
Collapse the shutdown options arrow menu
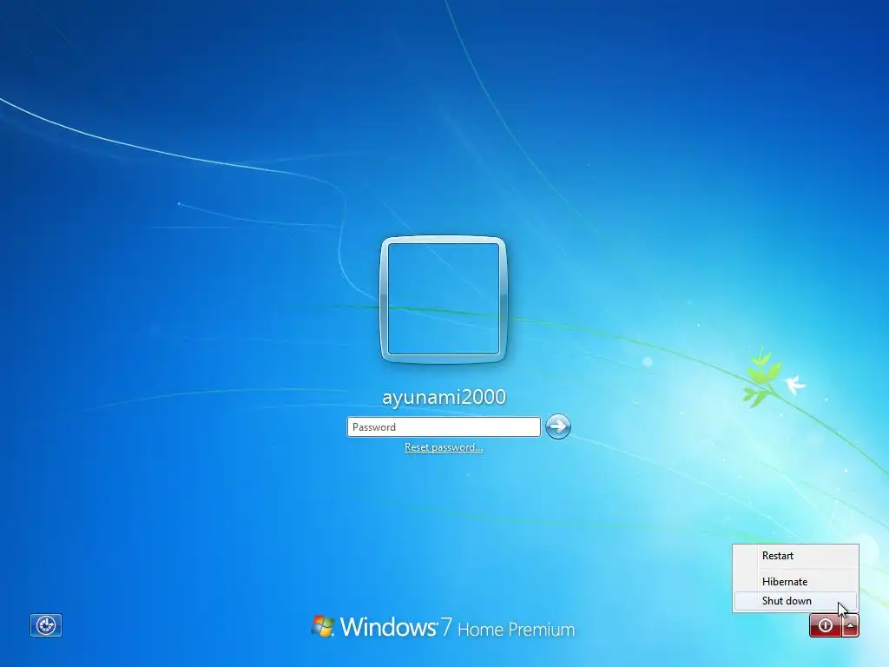pyautogui.click(x=851, y=625)
